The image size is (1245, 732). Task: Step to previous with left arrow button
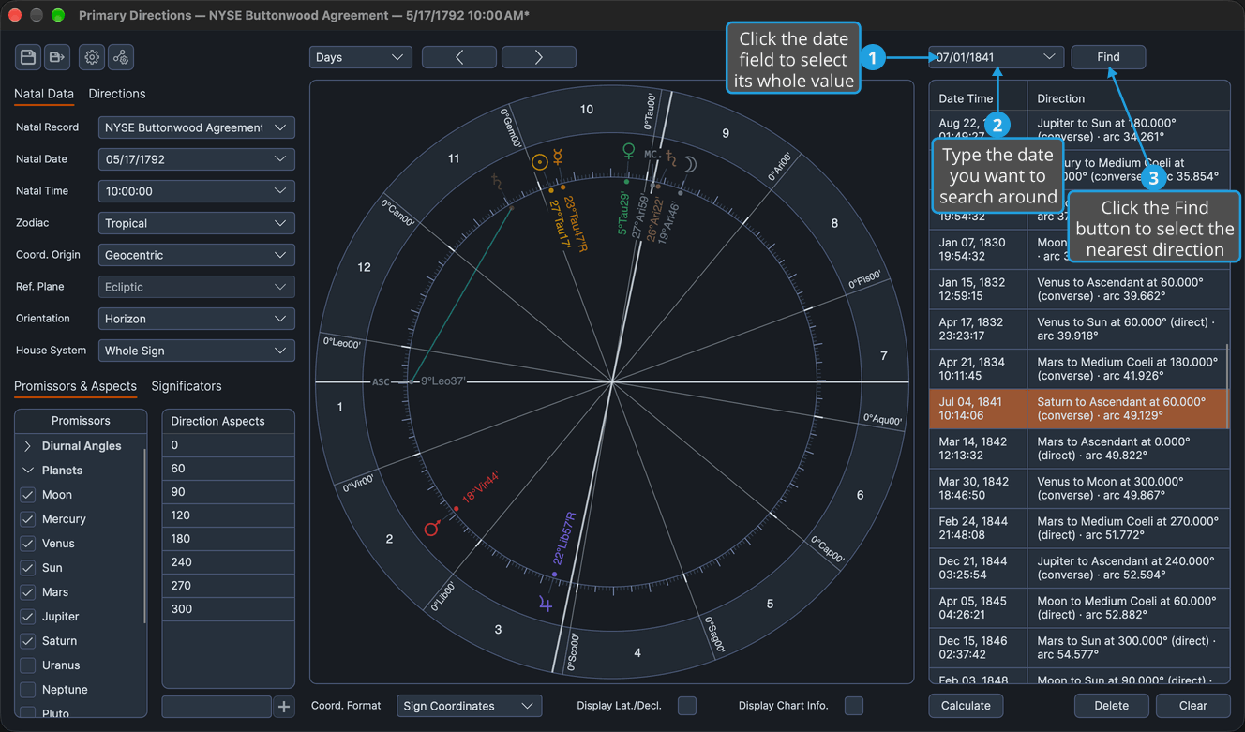[459, 57]
